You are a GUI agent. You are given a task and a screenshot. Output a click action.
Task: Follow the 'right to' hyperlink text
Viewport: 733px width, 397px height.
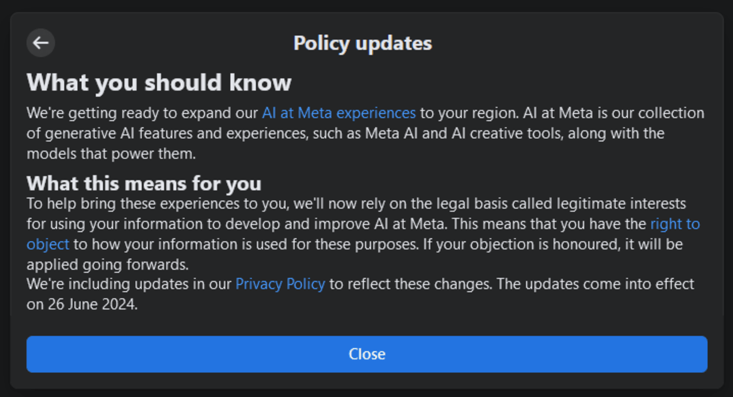pos(675,224)
